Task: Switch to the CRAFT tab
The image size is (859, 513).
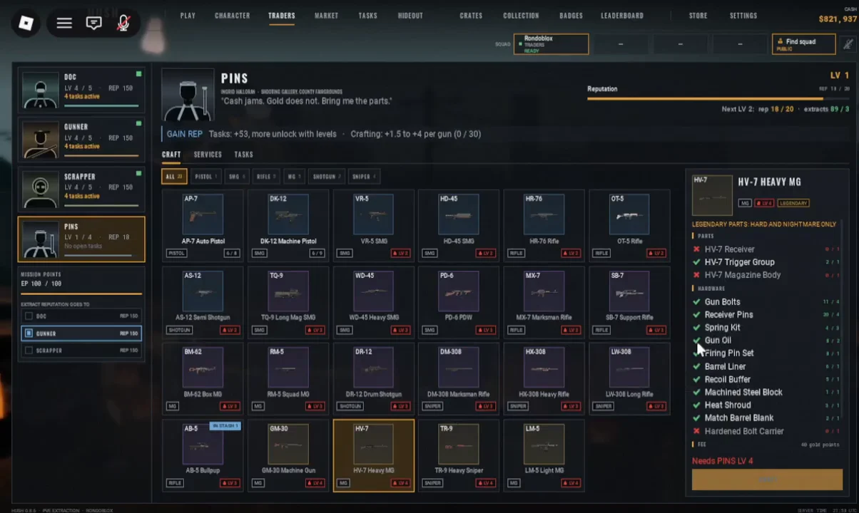Action: point(171,155)
